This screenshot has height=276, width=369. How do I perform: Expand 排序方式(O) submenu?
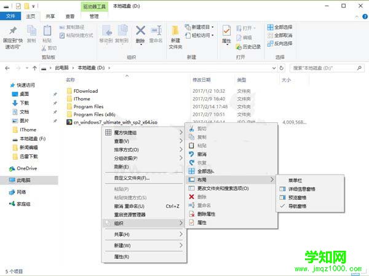coord(143,149)
